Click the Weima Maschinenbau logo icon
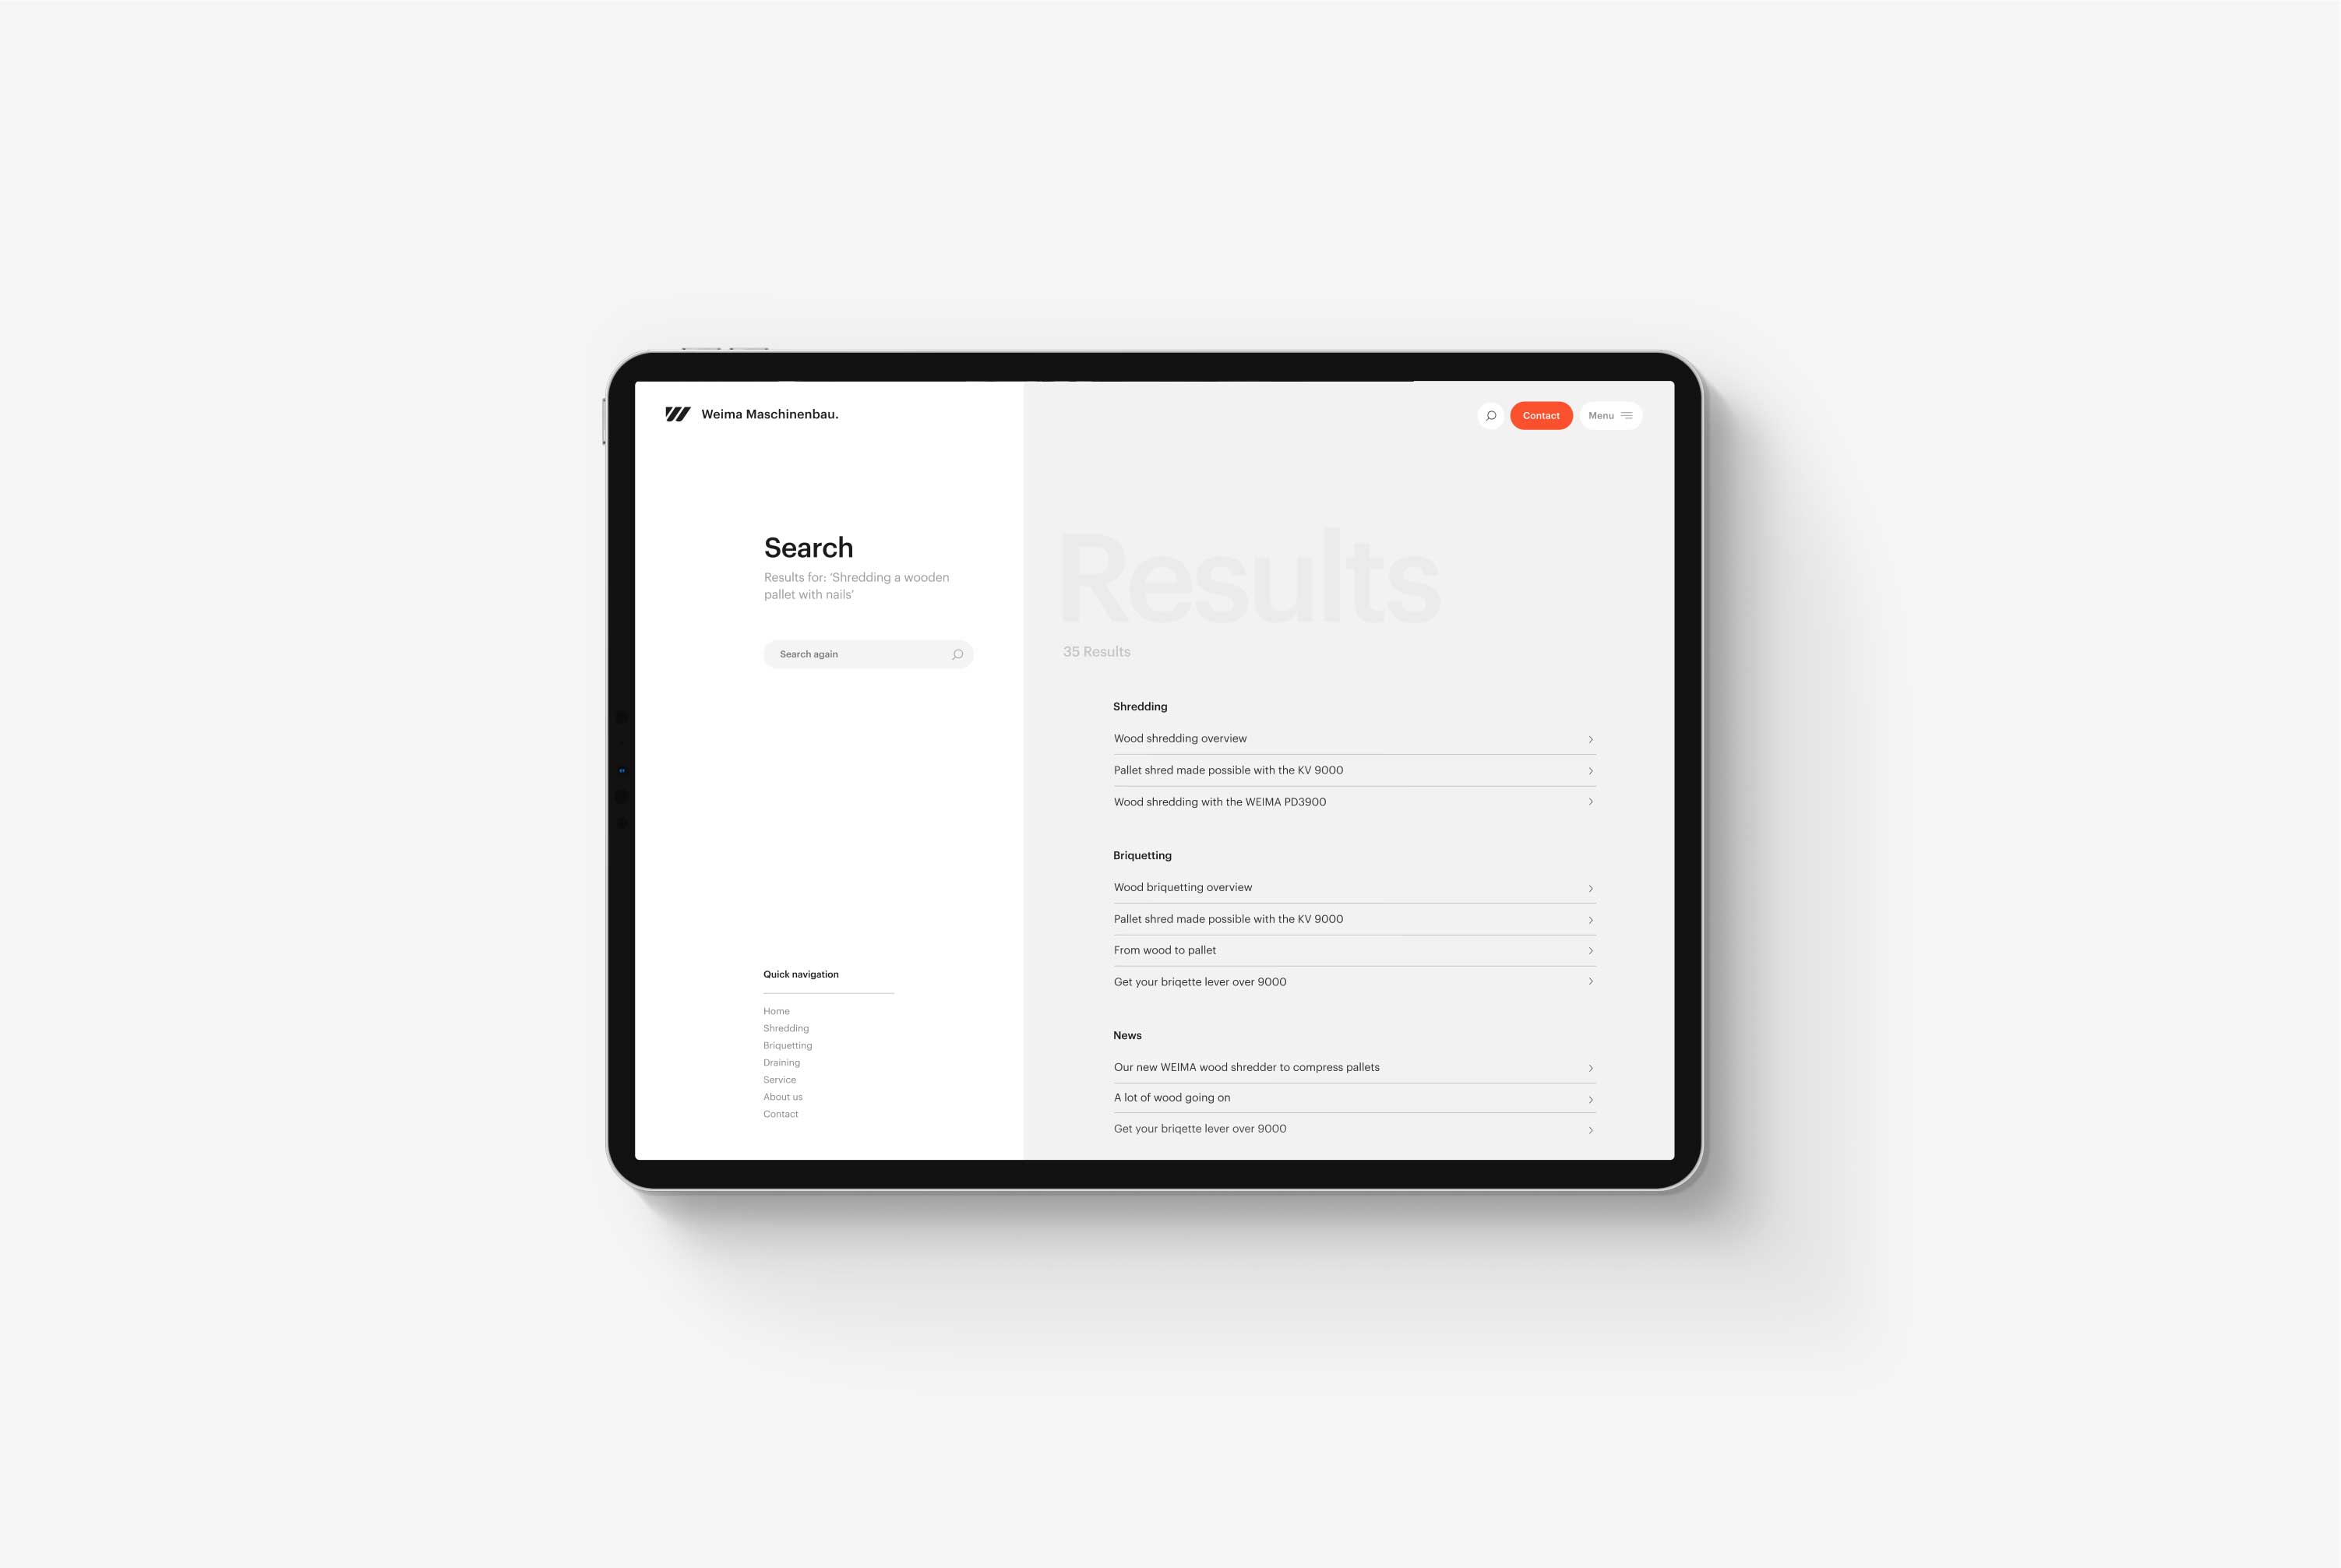Image resolution: width=2341 pixels, height=1568 pixels. point(677,414)
